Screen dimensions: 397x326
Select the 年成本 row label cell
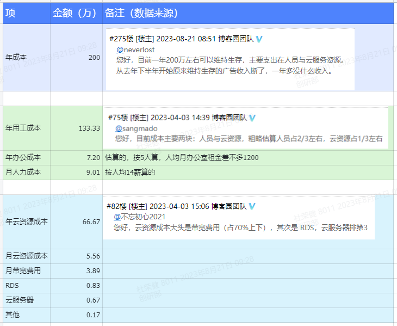27,58
